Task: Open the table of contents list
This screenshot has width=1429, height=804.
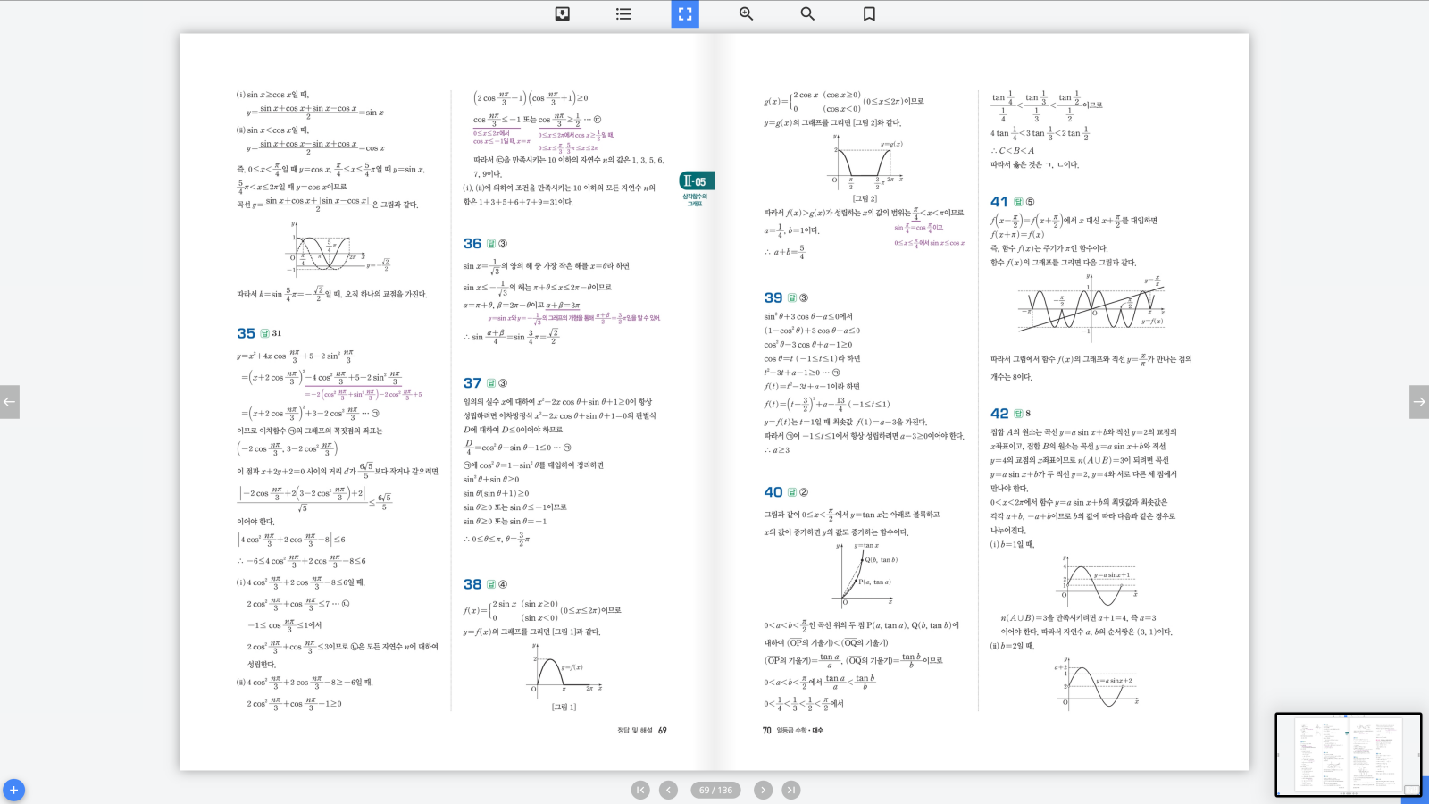Action: pos(623,14)
